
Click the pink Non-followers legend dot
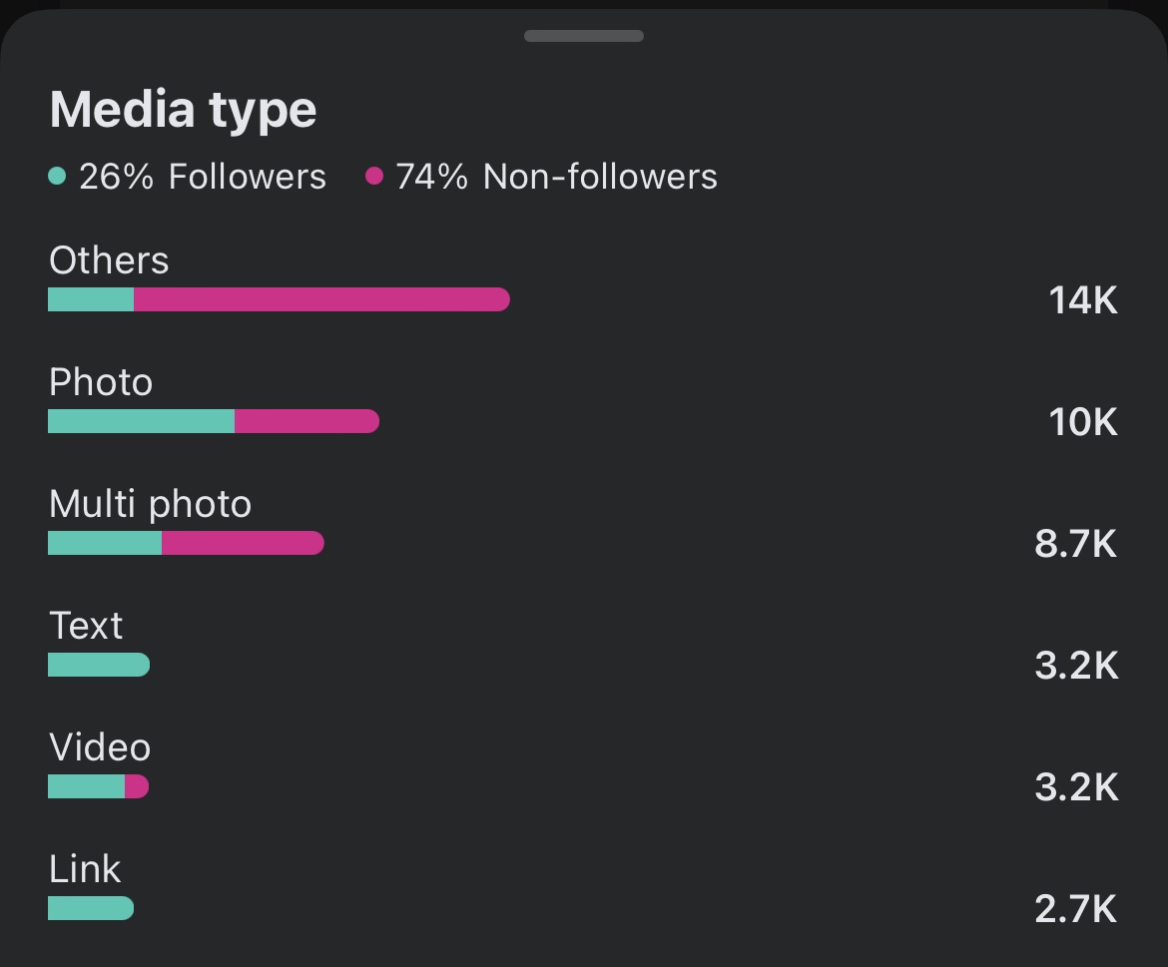[374, 177]
